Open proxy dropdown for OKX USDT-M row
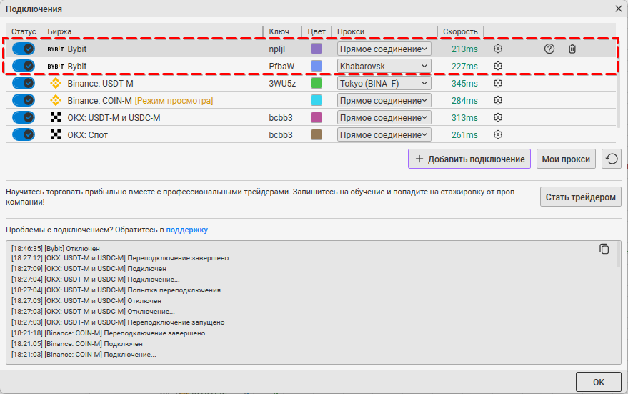 point(384,117)
